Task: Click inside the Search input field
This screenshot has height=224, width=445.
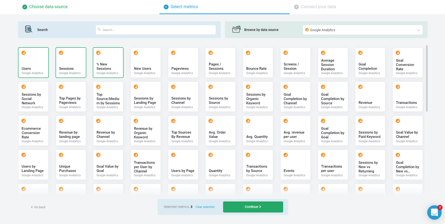Action: click(x=156, y=29)
